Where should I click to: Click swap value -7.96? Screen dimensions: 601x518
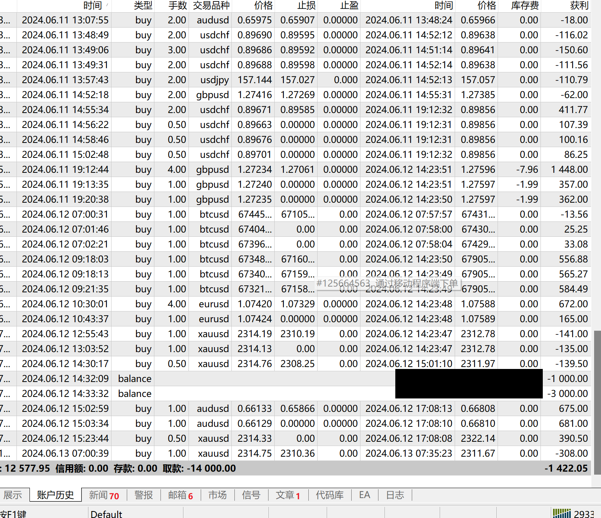click(x=527, y=169)
